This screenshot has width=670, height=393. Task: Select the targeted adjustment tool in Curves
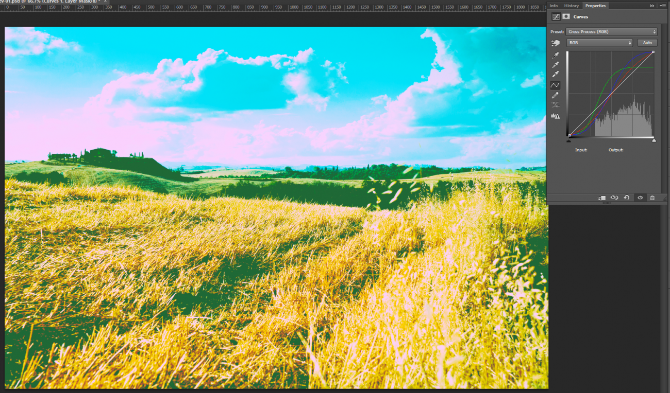[x=556, y=43]
